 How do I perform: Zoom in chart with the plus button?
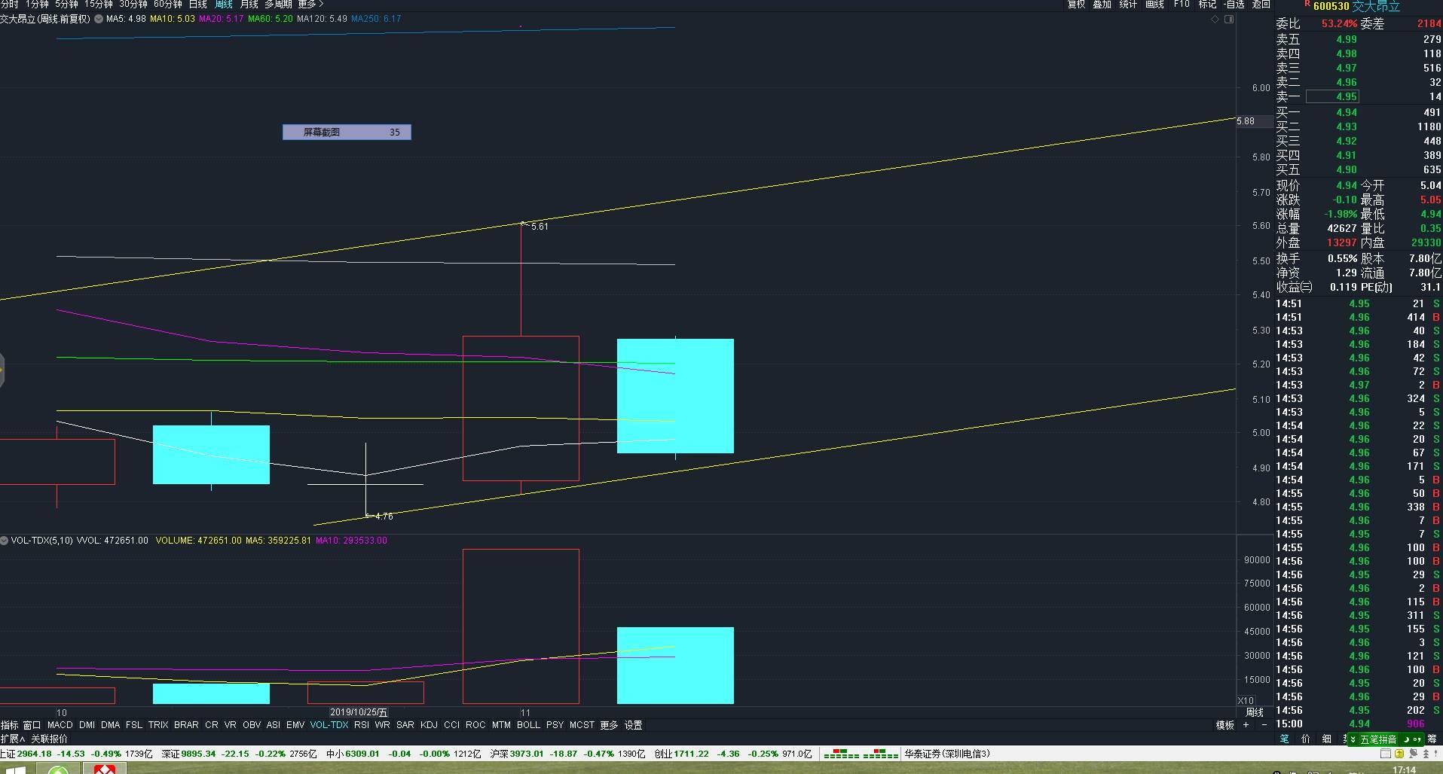click(x=1246, y=725)
